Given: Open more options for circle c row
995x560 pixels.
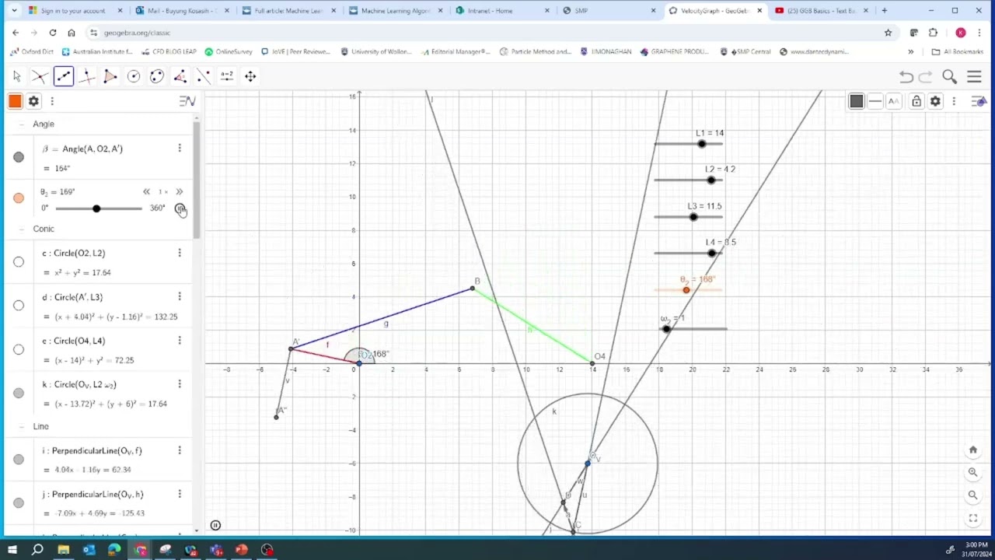Looking at the screenshot, I should coord(180,253).
